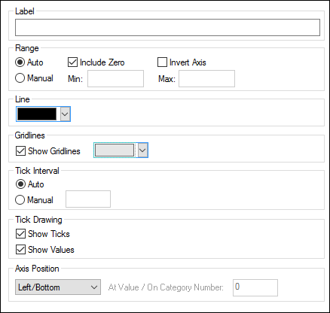
Task: Click the Include Zero label text
Action: pos(102,62)
